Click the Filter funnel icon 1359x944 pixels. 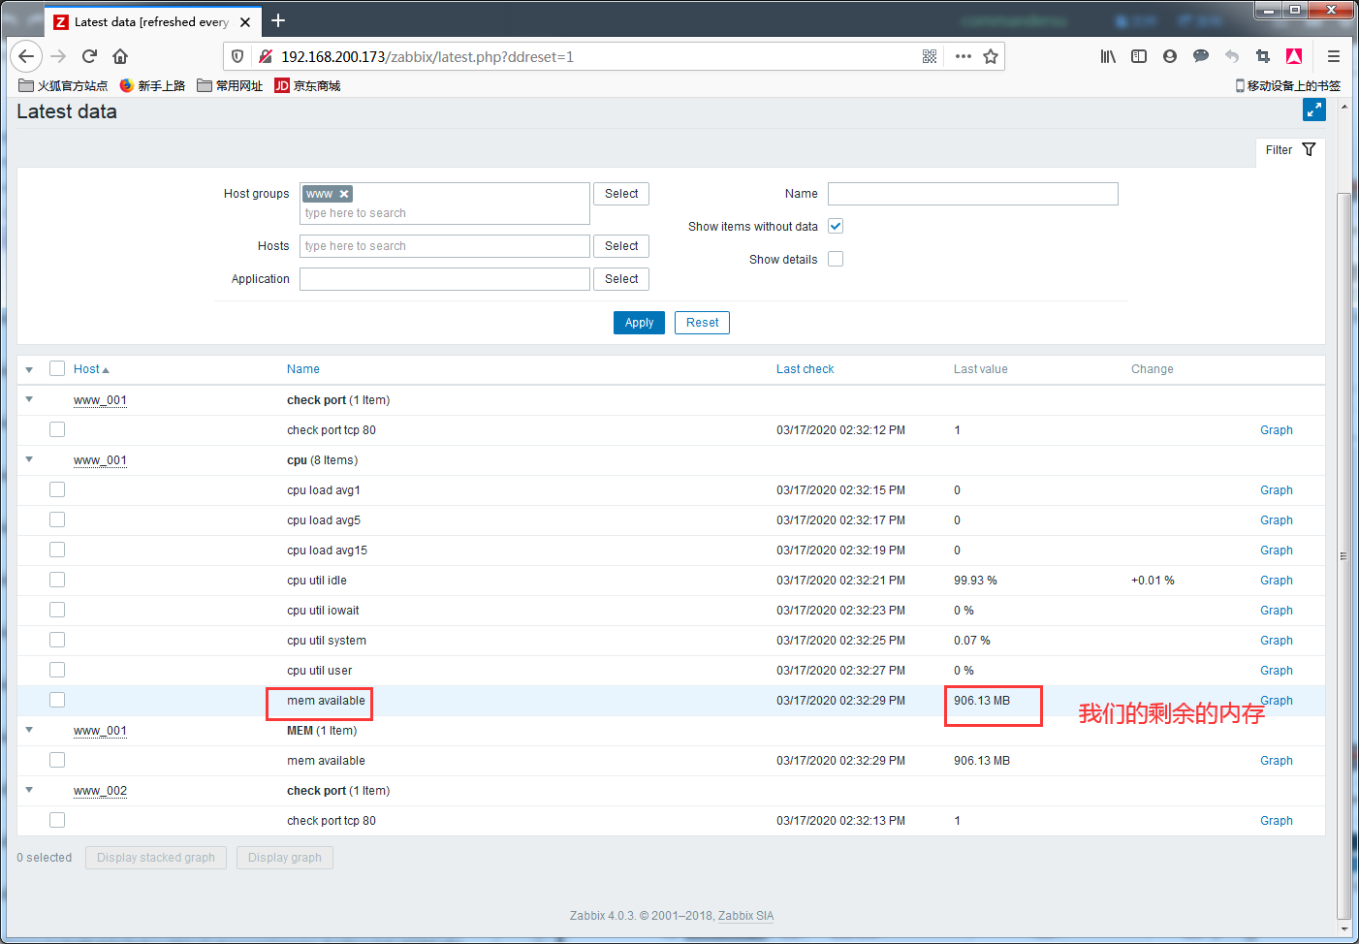tap(1309, 149)
